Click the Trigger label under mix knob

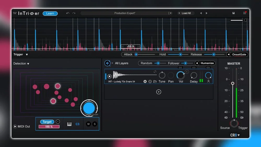243,128
